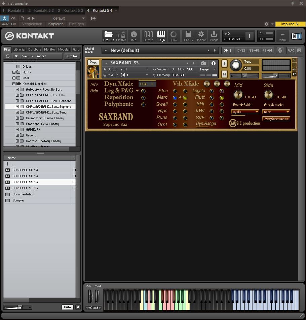
Task: Open the Midi Ch dropdown
Action: (126, 75)
